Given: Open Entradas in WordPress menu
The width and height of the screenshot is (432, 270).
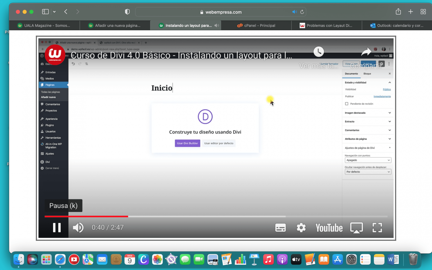Looking at the screenshot, I should [50, 72].
